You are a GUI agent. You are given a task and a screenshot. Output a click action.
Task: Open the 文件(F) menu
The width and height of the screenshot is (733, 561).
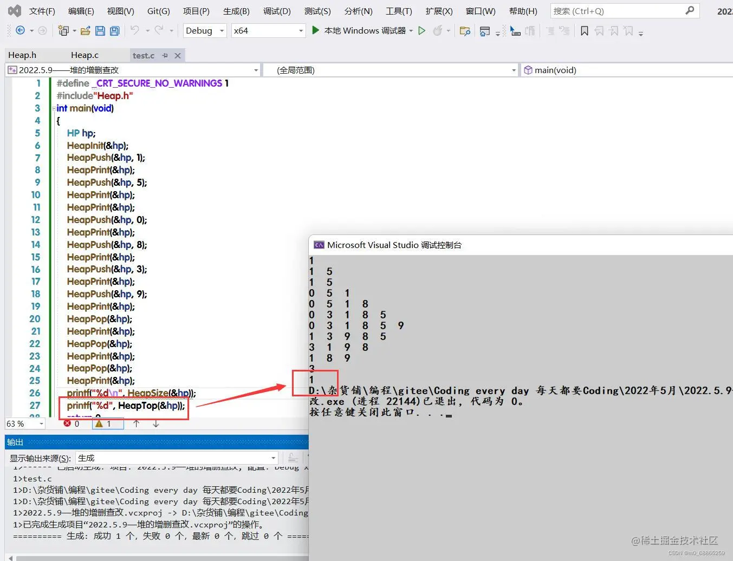[x=42, y=11]
